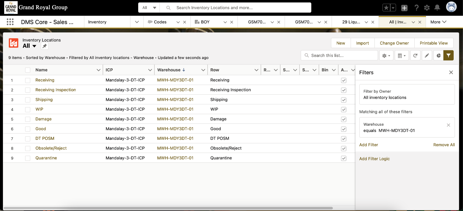Open the user profile avatar

pos(451,7)
